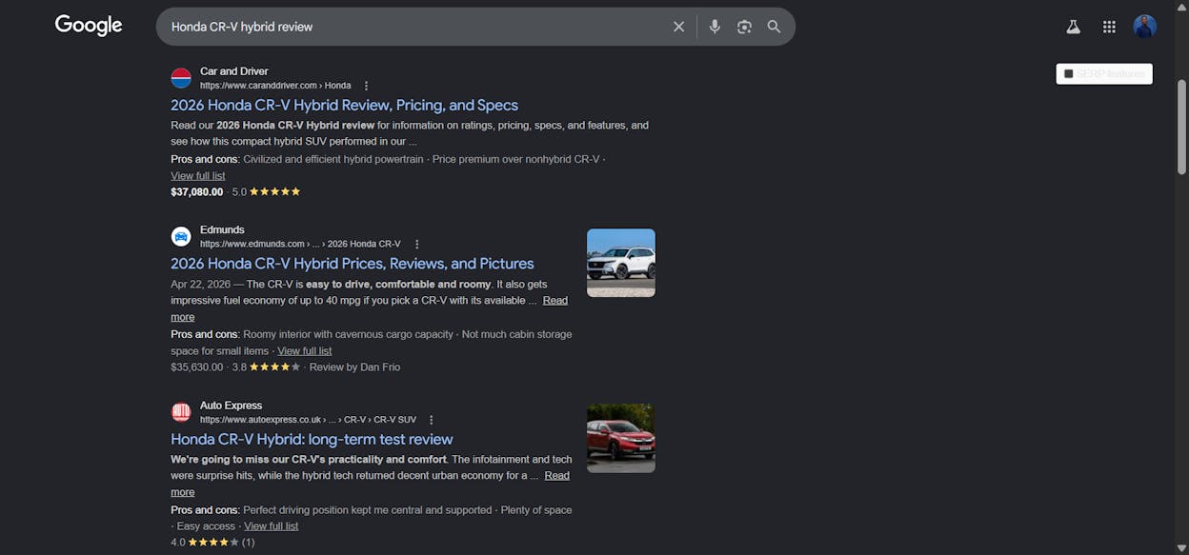This screenshot has height=555, width=1189.
Task: View full list under Car and Driver result
Action: click(198, 175)
